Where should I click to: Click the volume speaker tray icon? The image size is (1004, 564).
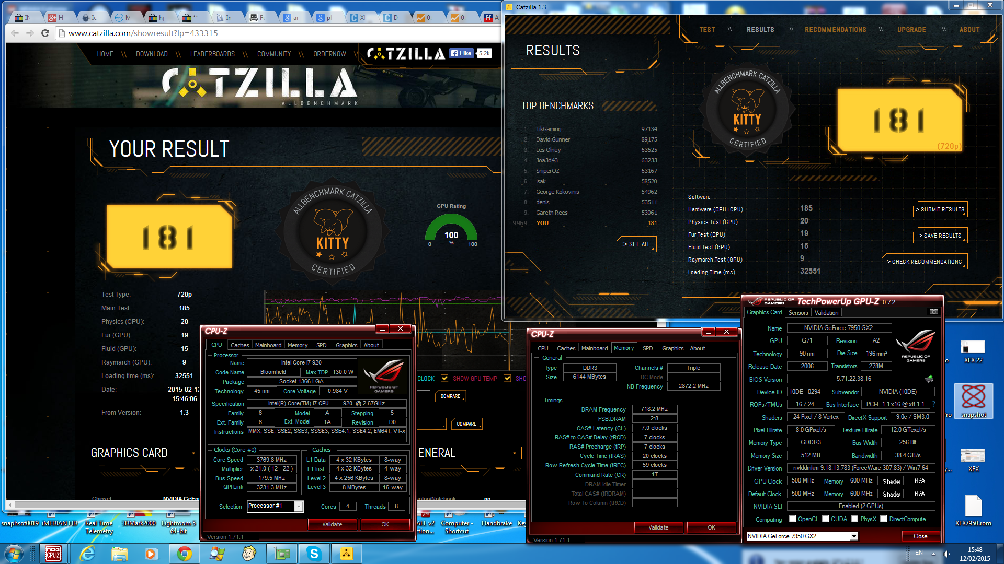947,554
